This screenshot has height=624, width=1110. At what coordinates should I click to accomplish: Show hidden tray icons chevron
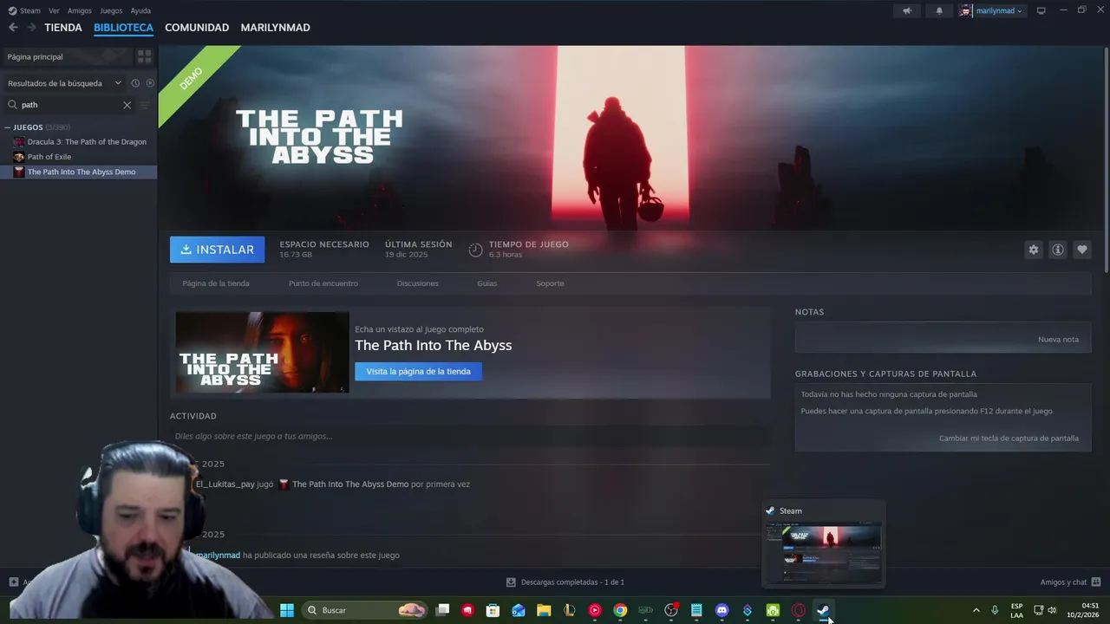(x=976, y=610)
